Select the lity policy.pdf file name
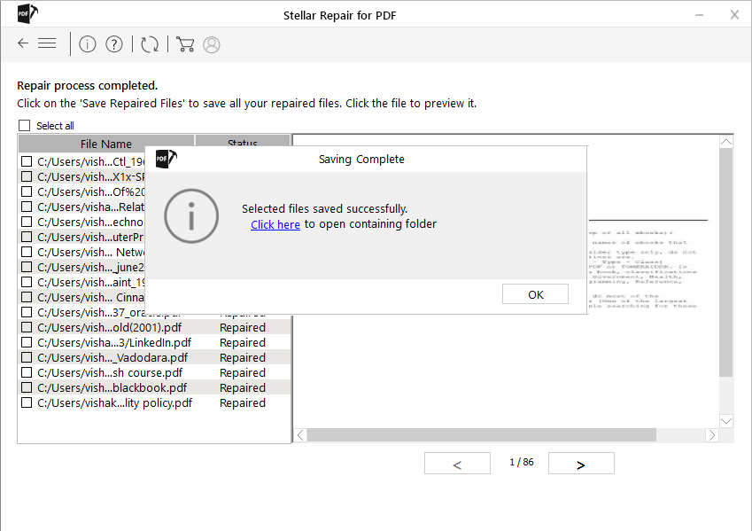Viewport: 752px width, 531px height. (x=114, y=403)
